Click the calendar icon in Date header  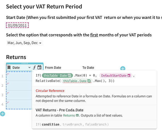click(x=40, y=67)
